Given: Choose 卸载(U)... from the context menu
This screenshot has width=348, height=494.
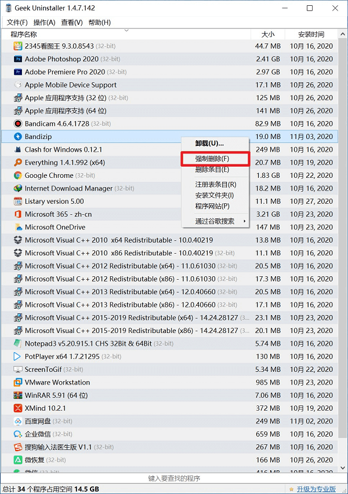Looking at the screenshot, I should [x=209, y=144].
